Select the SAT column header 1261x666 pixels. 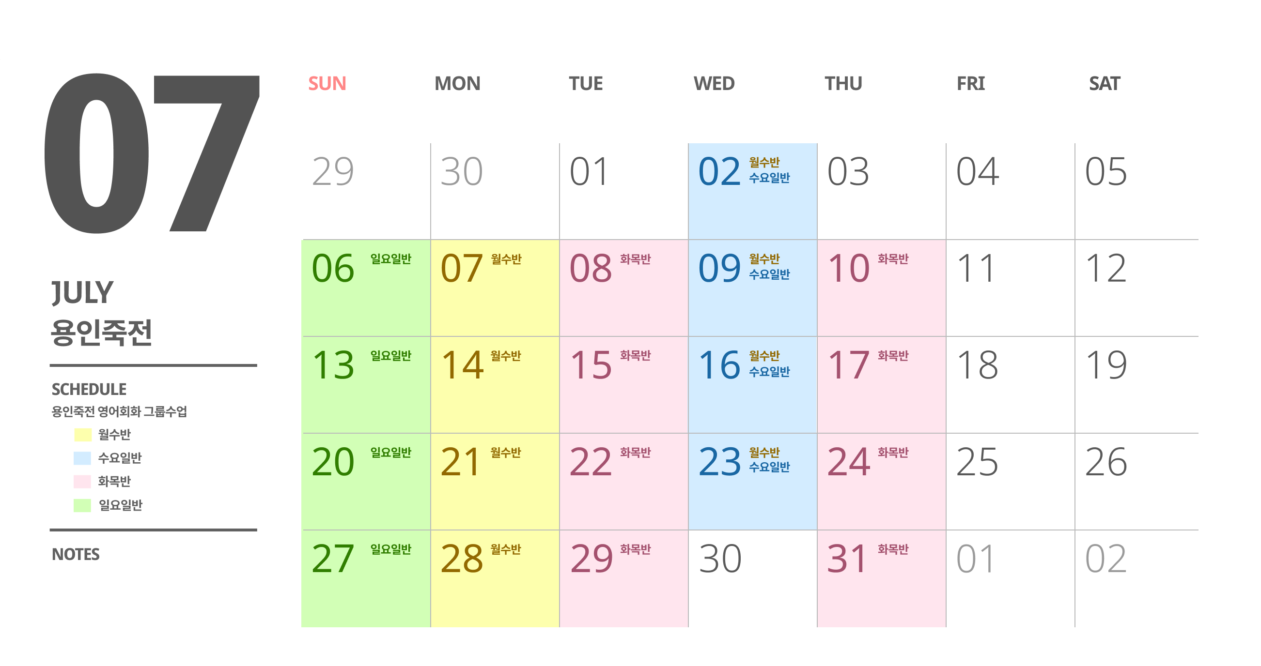coord(1104,84)
